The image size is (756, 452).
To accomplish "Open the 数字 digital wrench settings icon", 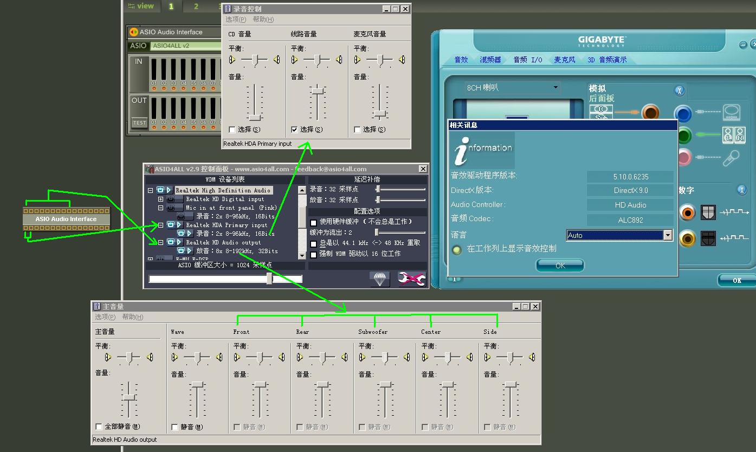I will click(x=742, y=190).
